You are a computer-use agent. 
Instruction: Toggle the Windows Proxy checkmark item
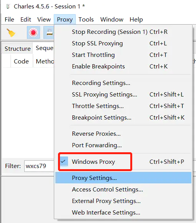pos(123,161)
